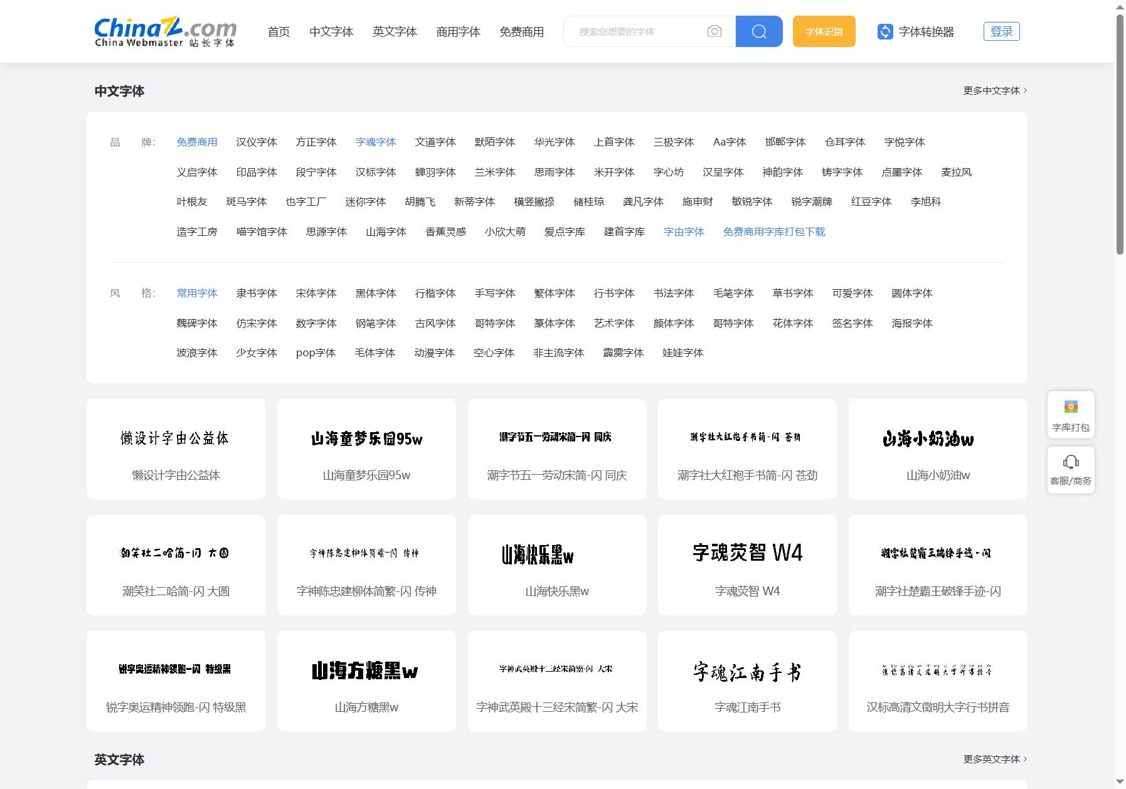Image resolution: width=1126 pixels, height=789 pixels.
Task: Select the 汉仪字体 brand filter
Action: [257, 142]
